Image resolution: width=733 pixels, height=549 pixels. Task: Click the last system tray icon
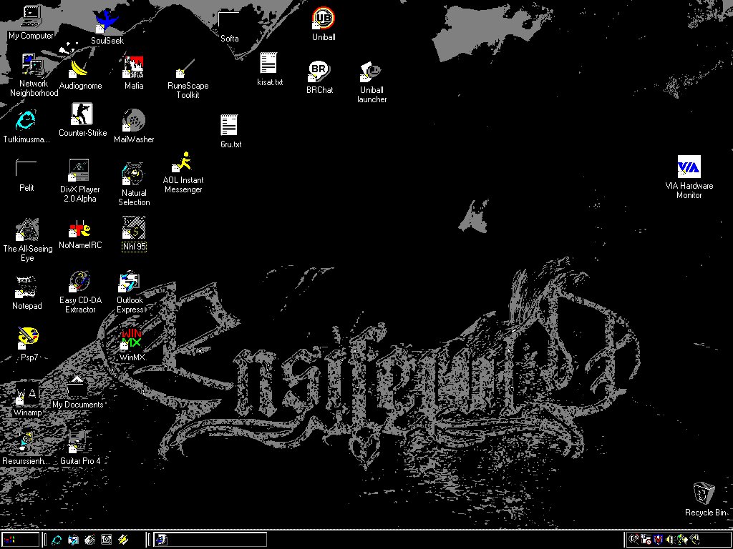(x=694, y=540)
